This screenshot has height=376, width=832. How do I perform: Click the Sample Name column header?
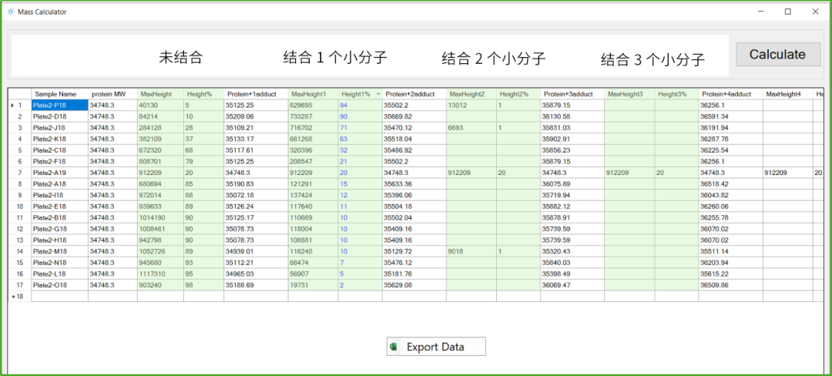pyautogui.click(x=59, y=94)
